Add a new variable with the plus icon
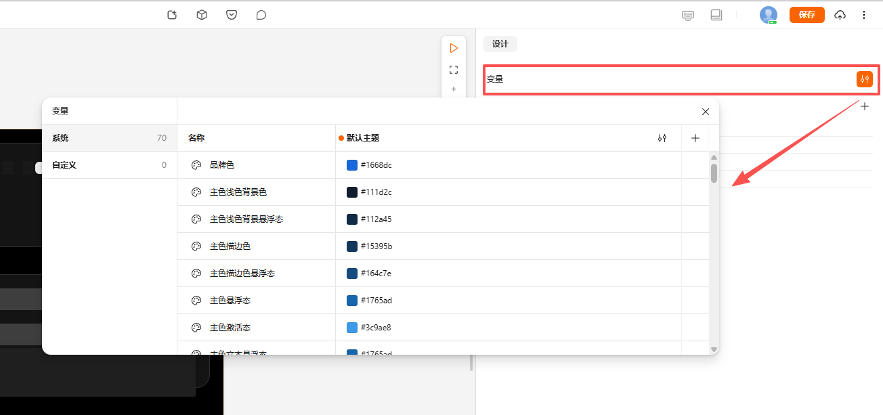This screenshot has height=415, width=883. click(x=695, y=138)
